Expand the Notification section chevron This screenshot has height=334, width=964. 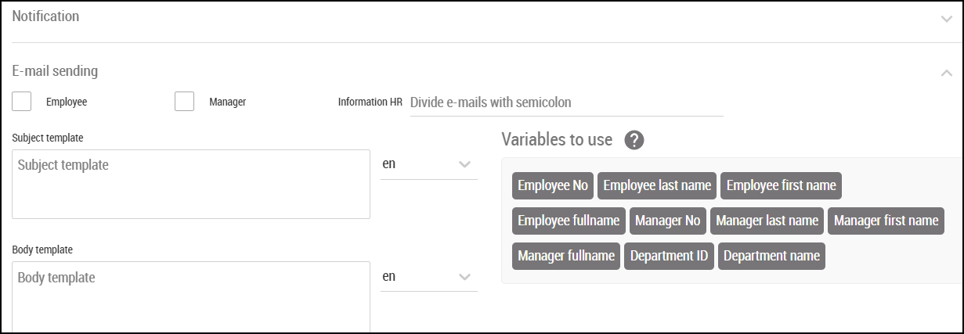(x=946, y=19)
